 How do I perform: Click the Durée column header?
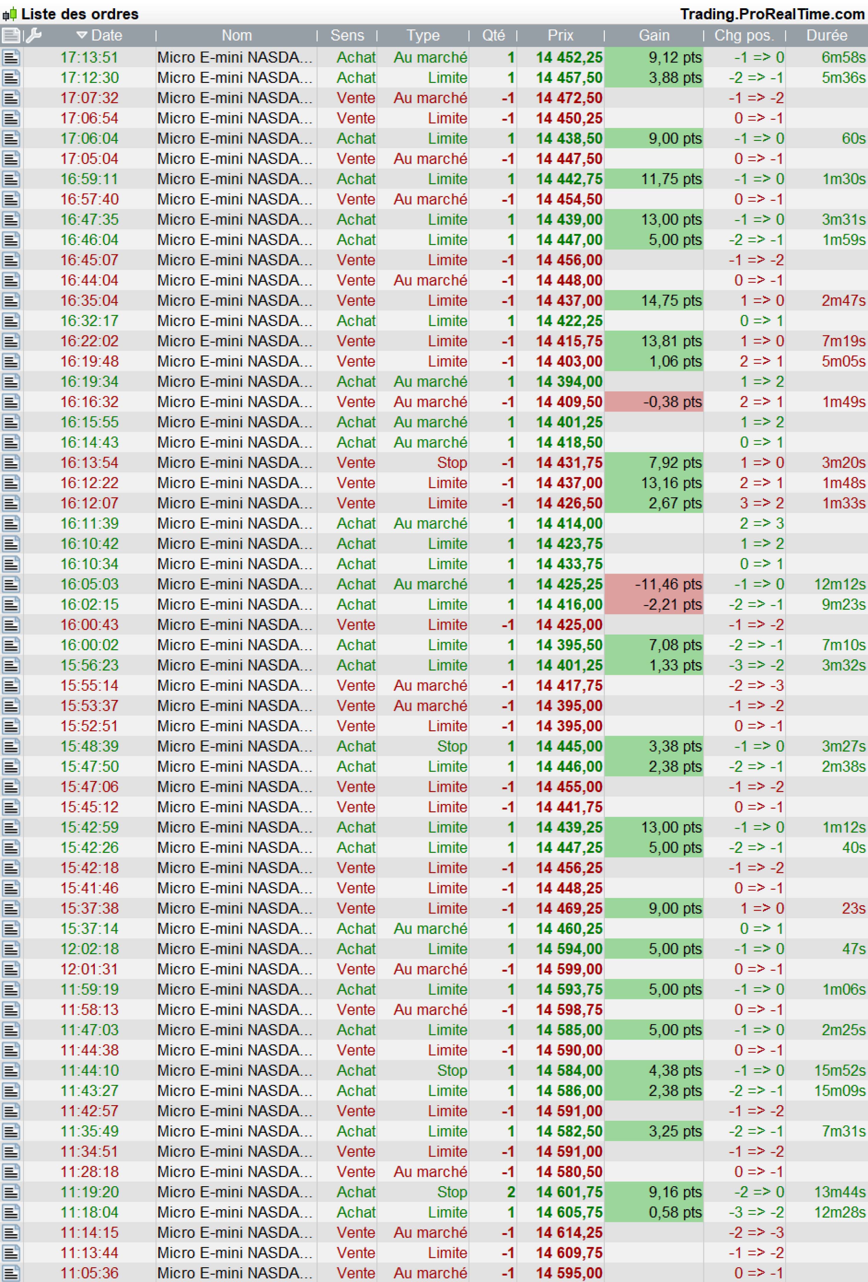(x=826, y=35)
